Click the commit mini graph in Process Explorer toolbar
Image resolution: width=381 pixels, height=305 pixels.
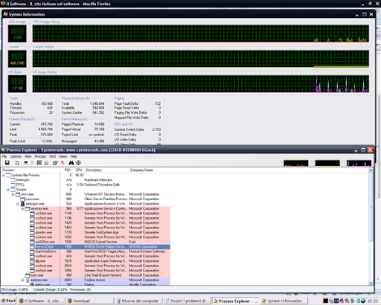327,163
